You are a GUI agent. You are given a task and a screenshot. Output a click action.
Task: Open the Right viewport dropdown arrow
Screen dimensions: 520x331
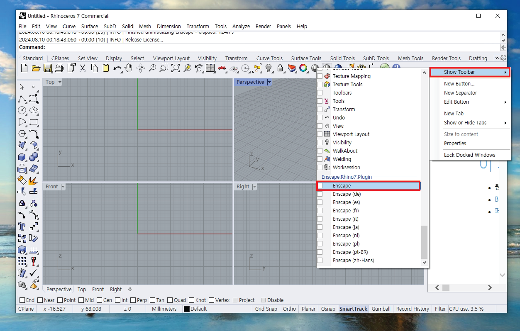pyautogui.click(x=254, y=187)
